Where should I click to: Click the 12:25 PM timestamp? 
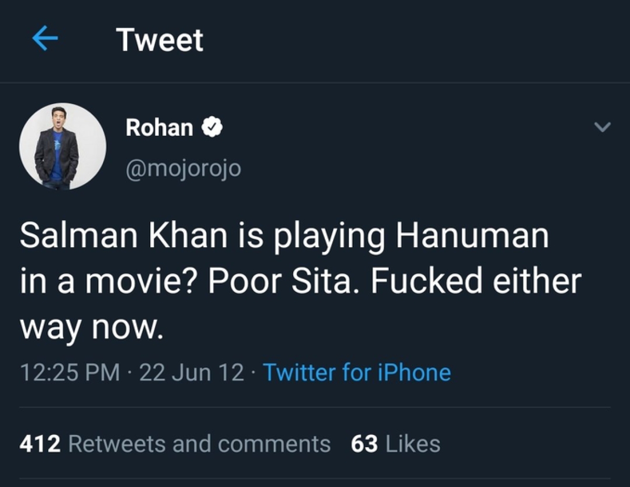point(70,372)
